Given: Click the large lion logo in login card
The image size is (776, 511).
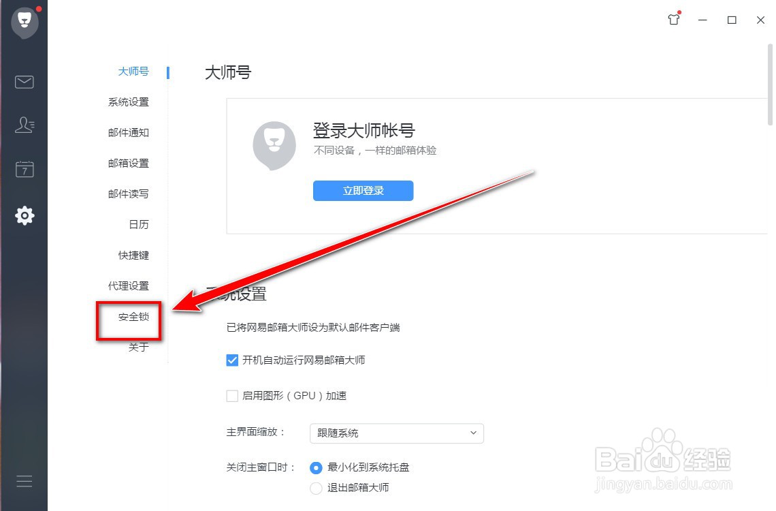Looking at the screenshot, I should pyautogui.click(x=274, y=146).
